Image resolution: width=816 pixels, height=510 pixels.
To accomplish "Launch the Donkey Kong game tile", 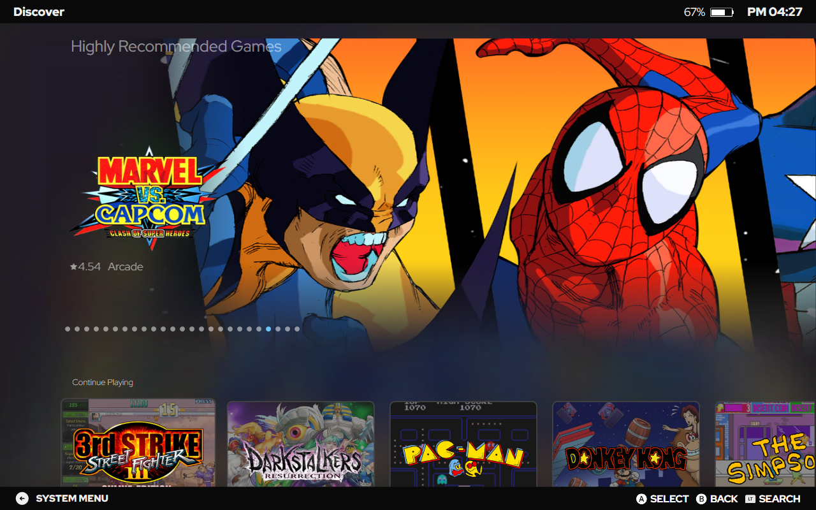I will 626,444.
